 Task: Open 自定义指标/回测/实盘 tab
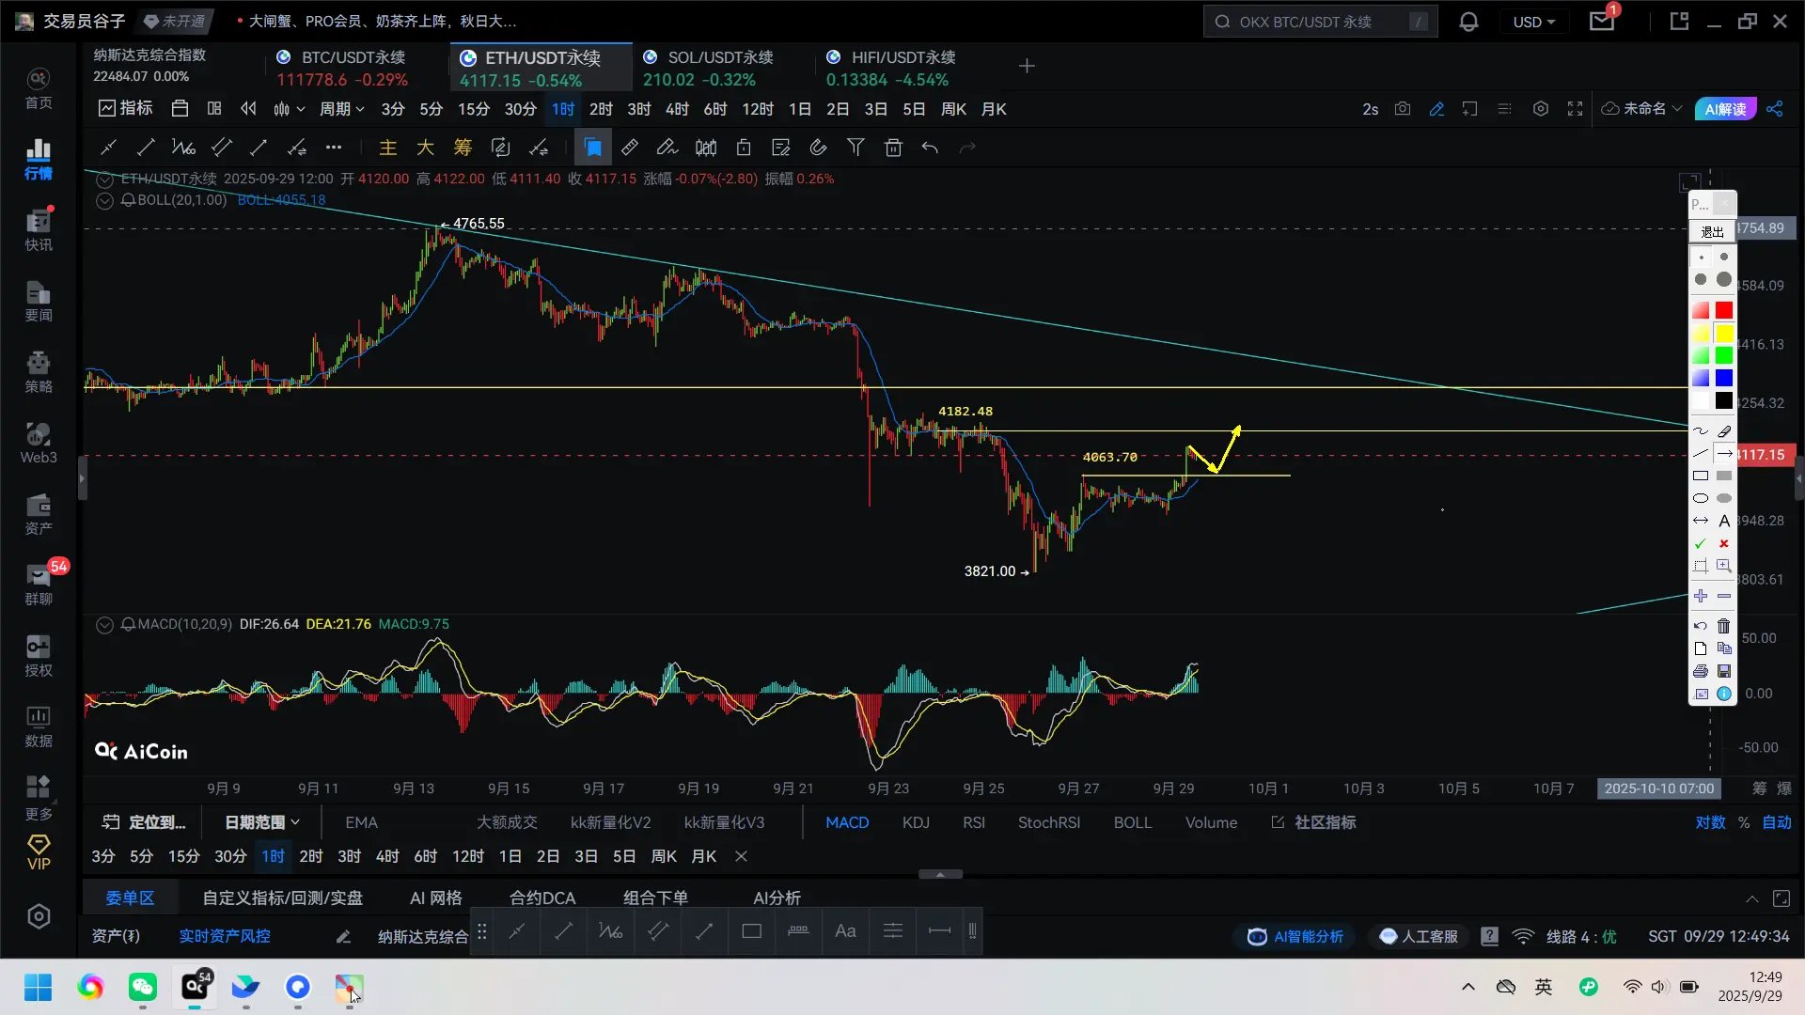283,898
